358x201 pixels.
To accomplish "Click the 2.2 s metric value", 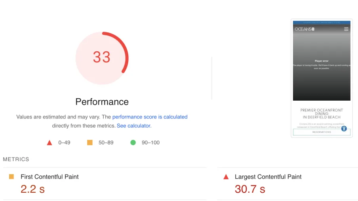I will (32, 189).
